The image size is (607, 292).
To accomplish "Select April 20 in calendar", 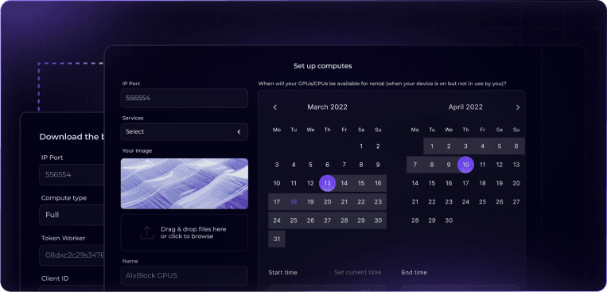I will coord(516,183).
